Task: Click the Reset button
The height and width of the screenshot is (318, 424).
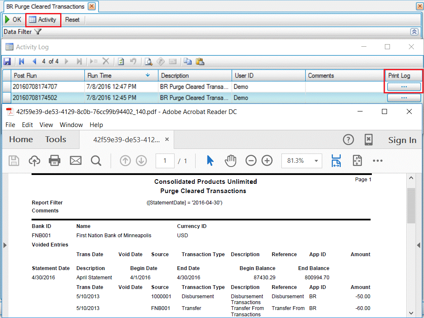Action: [72, 20]
